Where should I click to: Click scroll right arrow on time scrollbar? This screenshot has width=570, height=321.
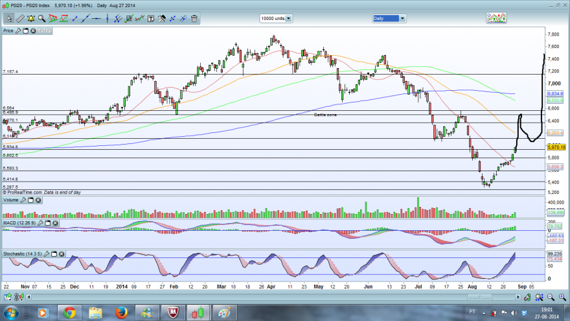point(518,298)
